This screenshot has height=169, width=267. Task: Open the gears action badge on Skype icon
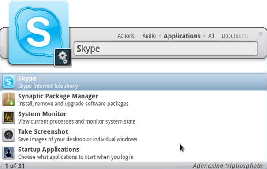[63, 57]
